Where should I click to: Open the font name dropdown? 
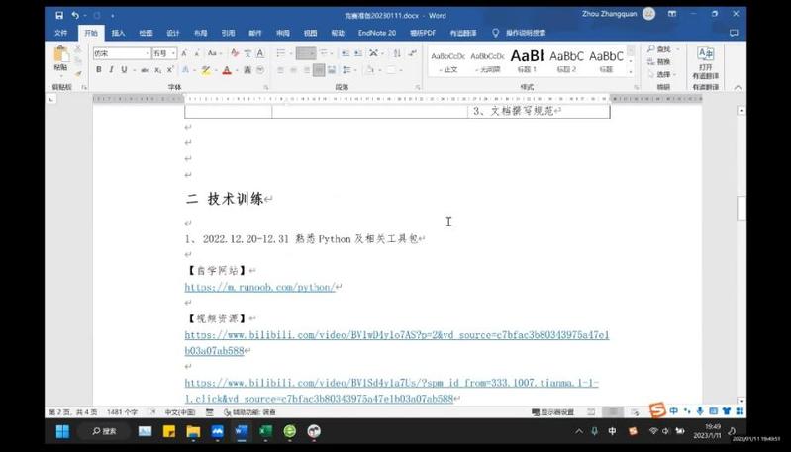(148, 53)
